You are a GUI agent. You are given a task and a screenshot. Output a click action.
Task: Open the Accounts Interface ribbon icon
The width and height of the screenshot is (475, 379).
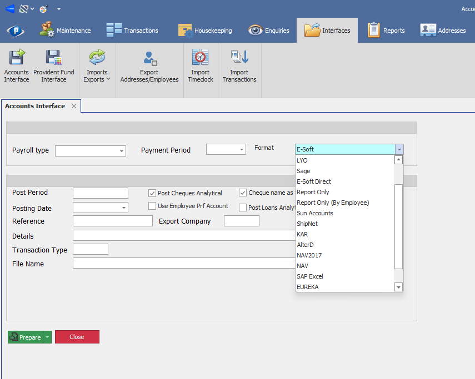click(16, 66)
